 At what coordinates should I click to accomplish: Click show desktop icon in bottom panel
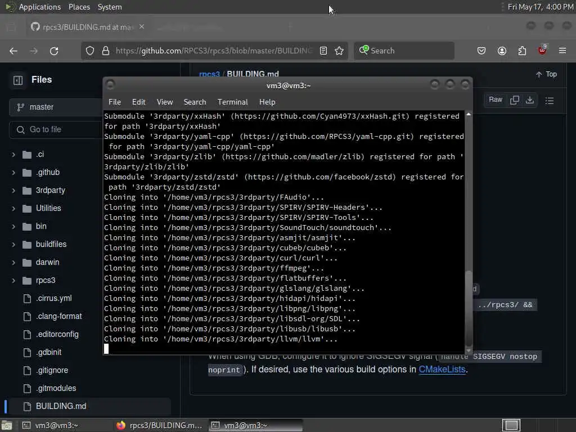[7, 425]
